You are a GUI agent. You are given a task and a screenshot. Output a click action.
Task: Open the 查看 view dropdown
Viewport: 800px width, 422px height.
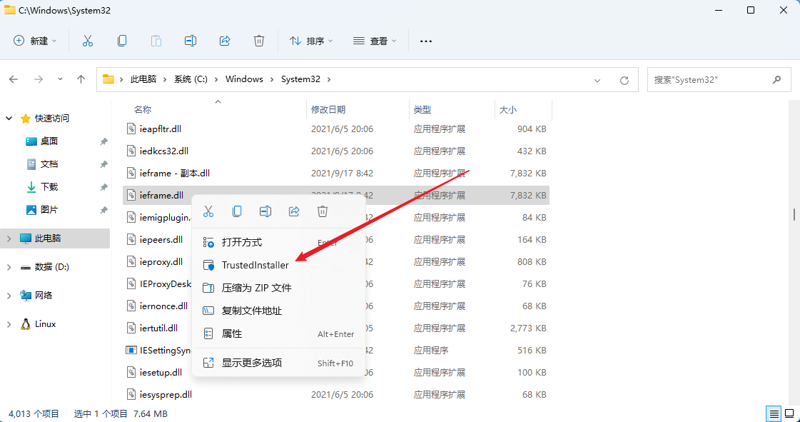[x=375, y=41]
